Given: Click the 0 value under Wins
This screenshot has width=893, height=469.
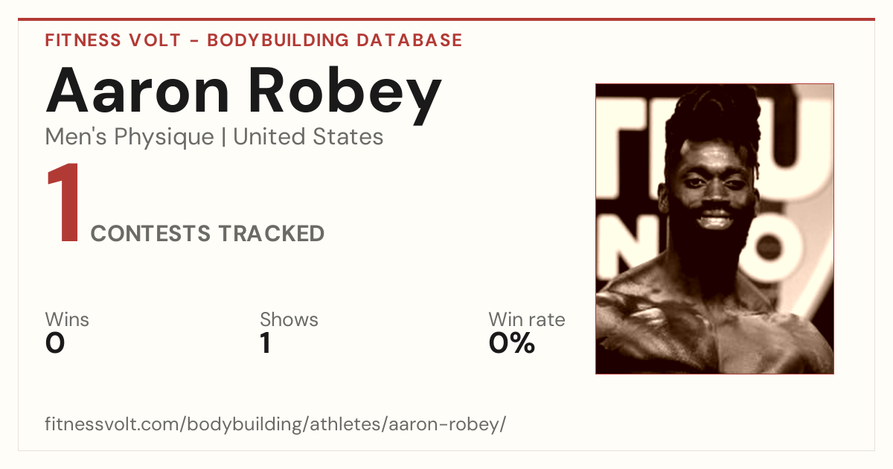Looking at the screenshot, I should coord(55,343).
